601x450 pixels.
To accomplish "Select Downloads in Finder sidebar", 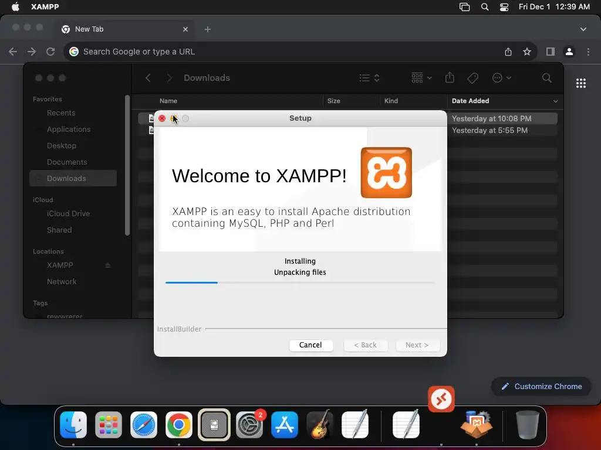I will coord(73,178).
